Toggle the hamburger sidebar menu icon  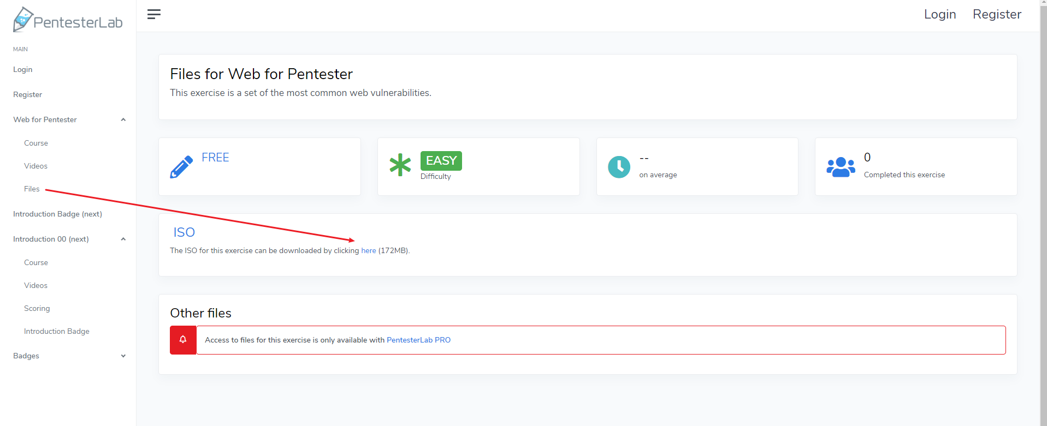coord(154,14)
